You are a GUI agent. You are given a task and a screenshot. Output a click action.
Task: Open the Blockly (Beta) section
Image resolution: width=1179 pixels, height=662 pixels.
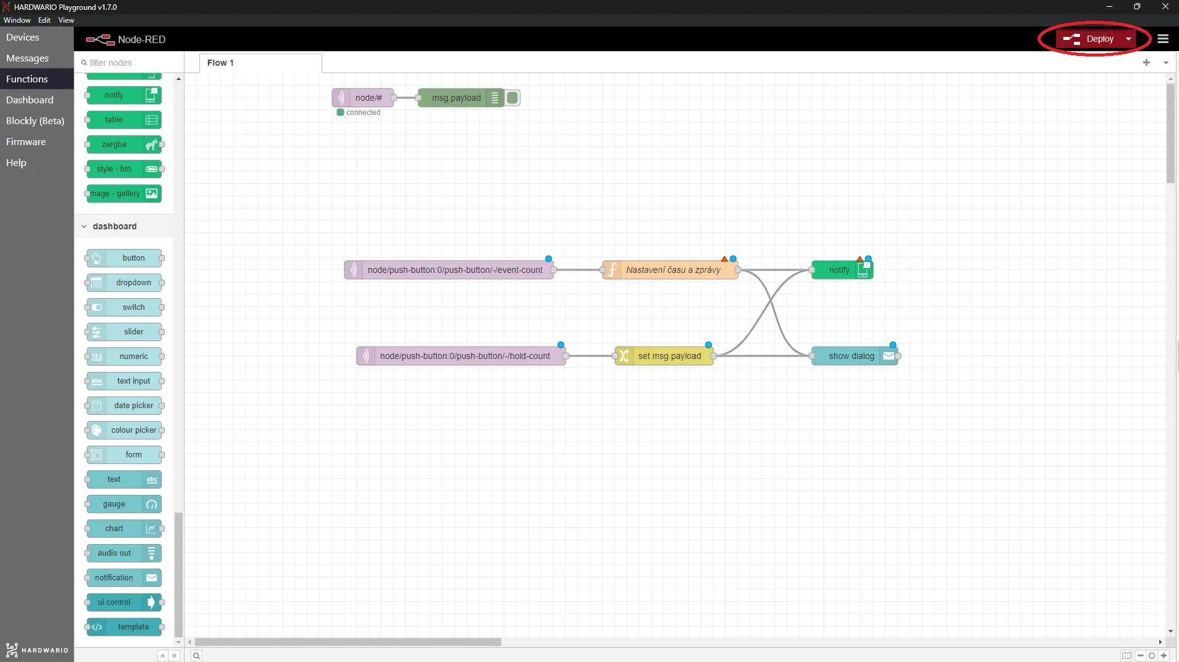tap(37, 121)
